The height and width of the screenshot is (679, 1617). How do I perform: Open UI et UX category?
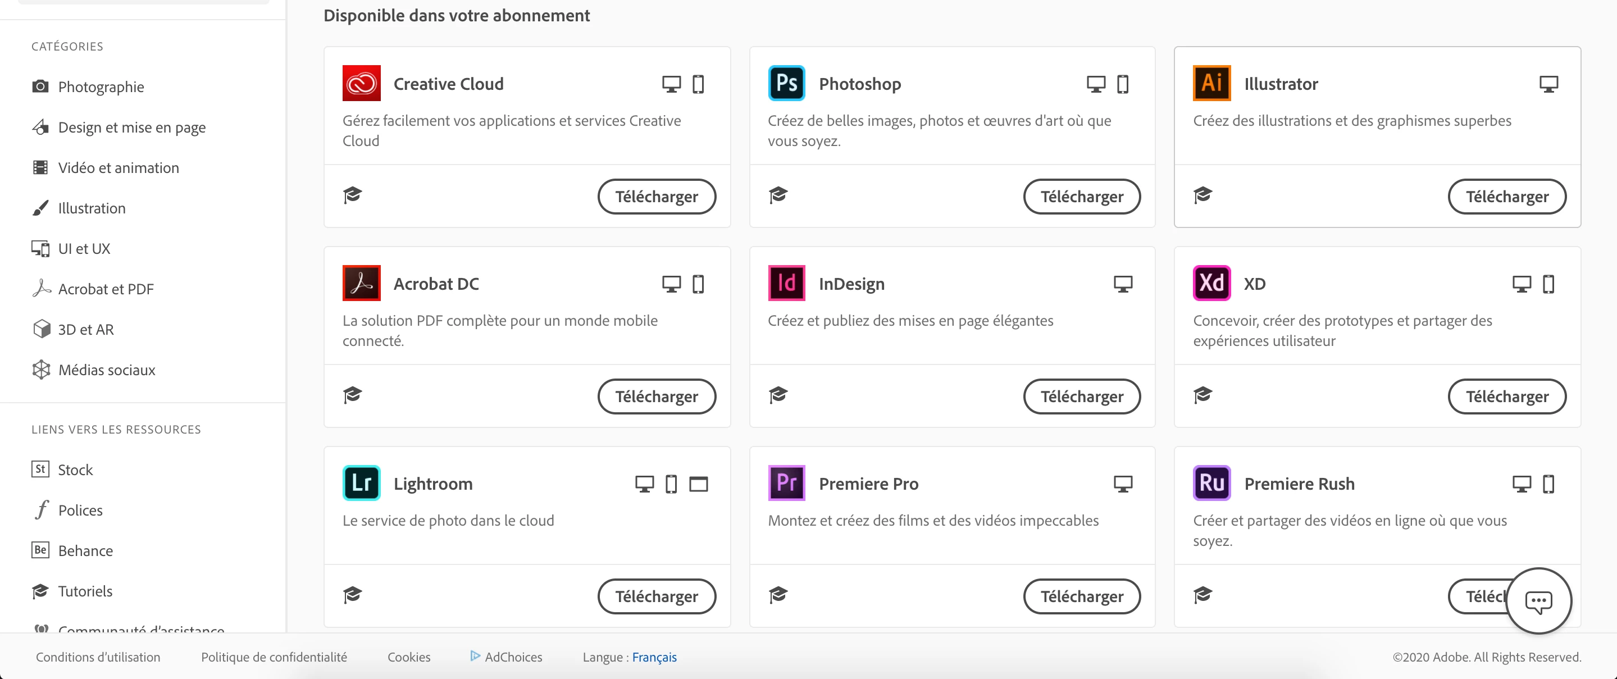coord(84,248)
